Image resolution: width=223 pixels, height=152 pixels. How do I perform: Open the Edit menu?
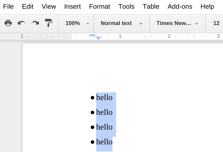click(28, 7)
